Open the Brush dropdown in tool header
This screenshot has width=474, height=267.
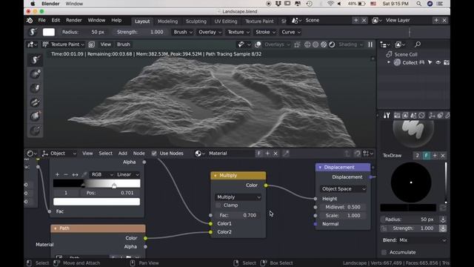point(183,32)
